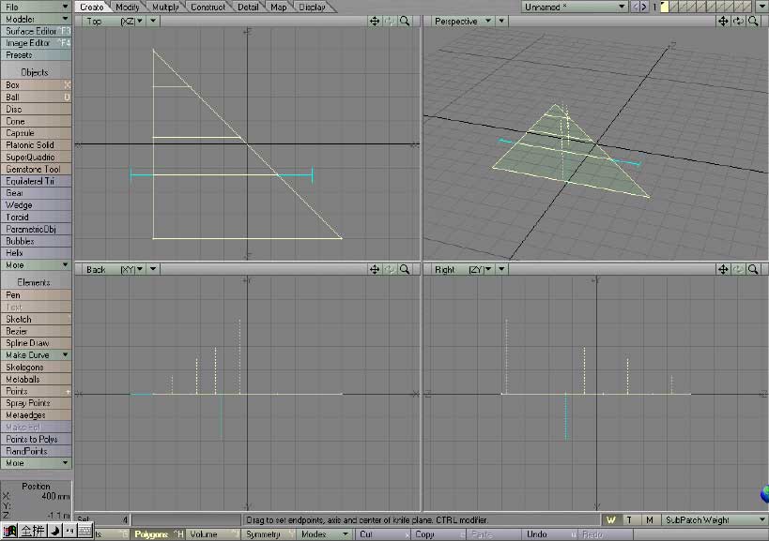The width and height of the screenshot is (769, 541).
Task: Click the pan icon in the Right viewport
Action: (x=724, y=269)
